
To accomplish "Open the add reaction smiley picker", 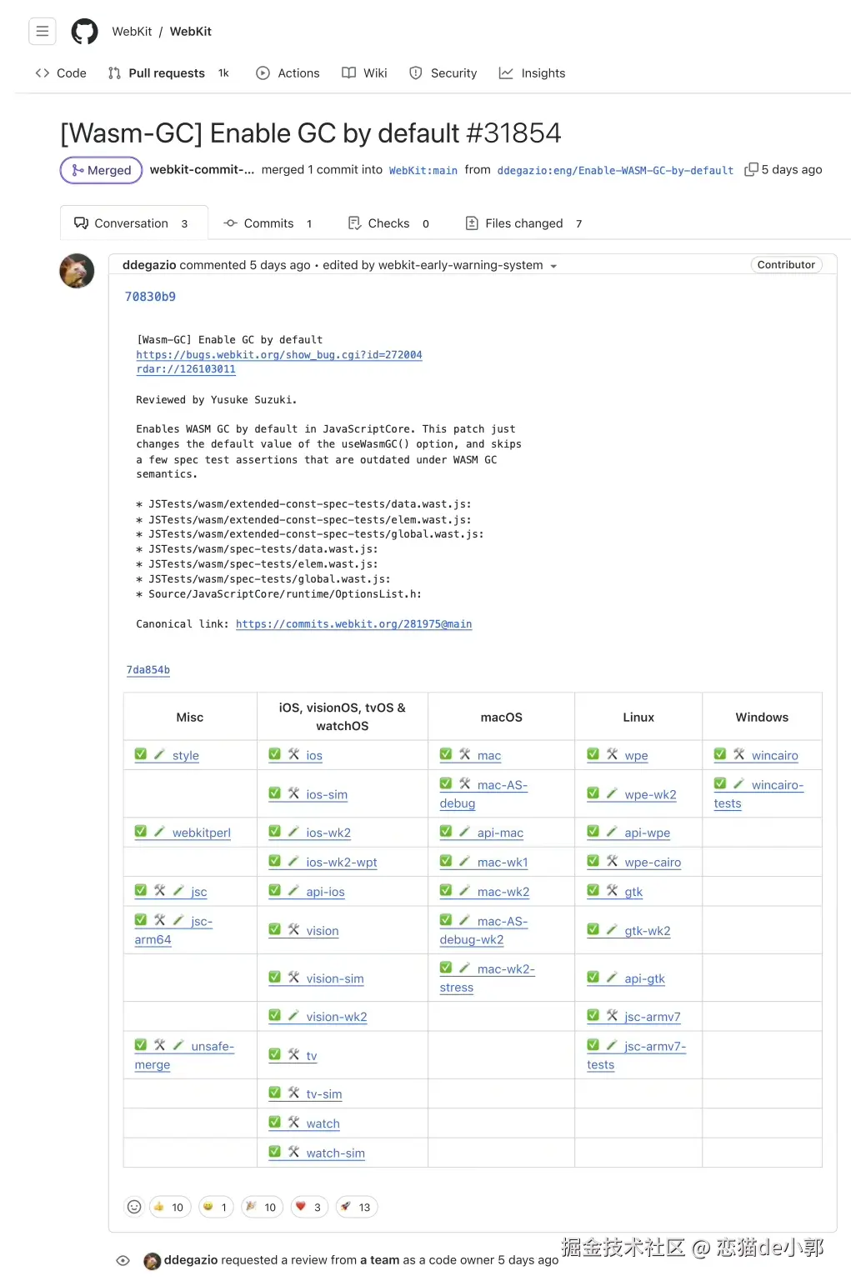I will [x=133, y=1207].
